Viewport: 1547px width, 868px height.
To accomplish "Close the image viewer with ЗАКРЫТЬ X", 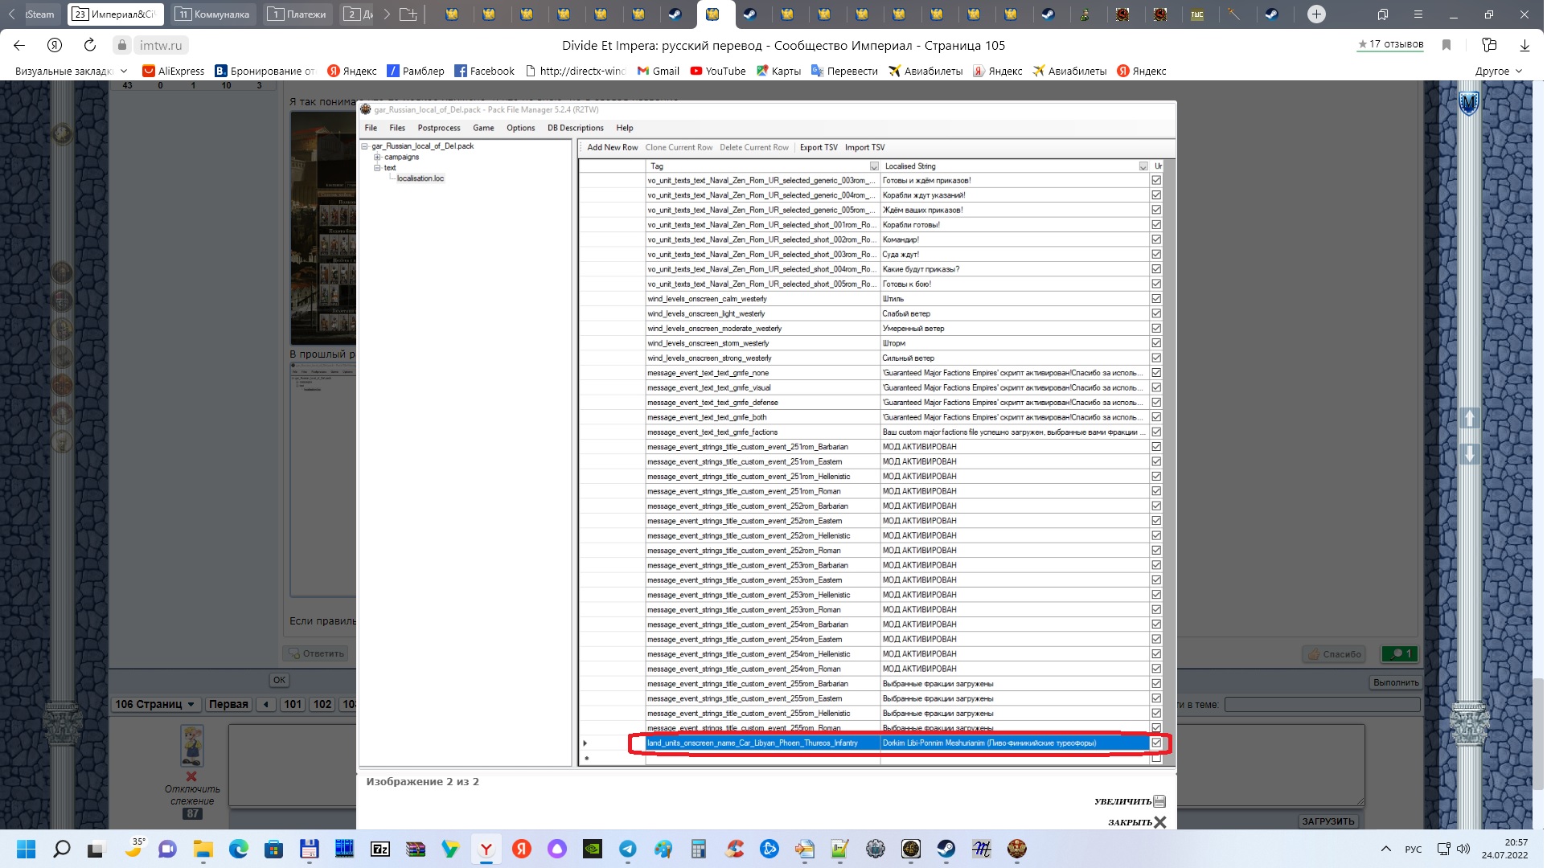I will click(1136, 822).
